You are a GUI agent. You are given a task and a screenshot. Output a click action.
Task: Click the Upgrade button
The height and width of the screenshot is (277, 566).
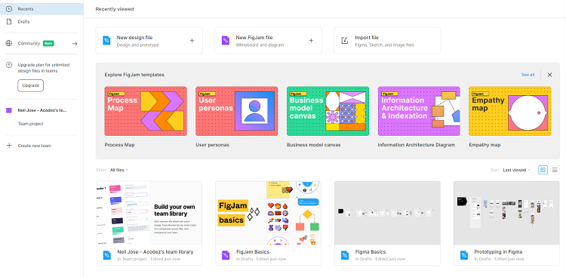point(31,85)
